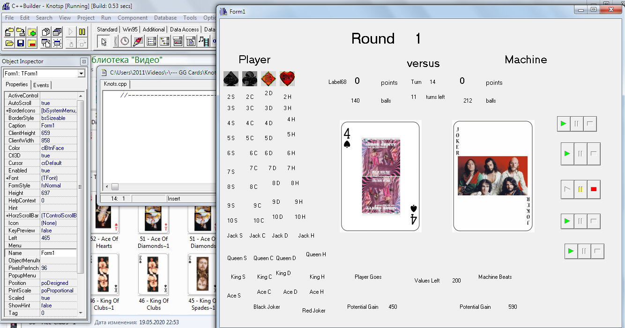The image size is (625, 328).
Task: Click the spade suit icon under Player
Action: (x=231, y=78)
